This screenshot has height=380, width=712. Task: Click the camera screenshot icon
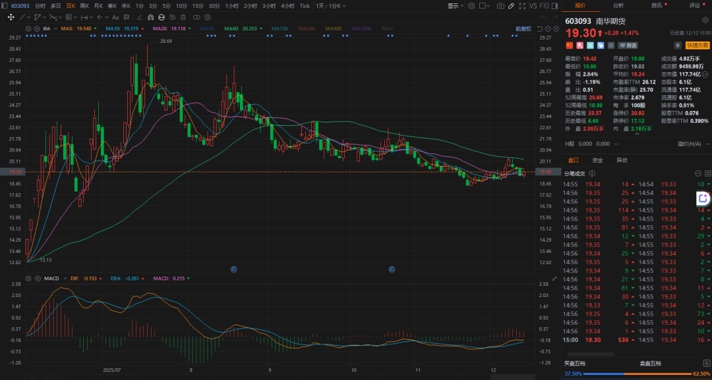[x=501, y=6]
